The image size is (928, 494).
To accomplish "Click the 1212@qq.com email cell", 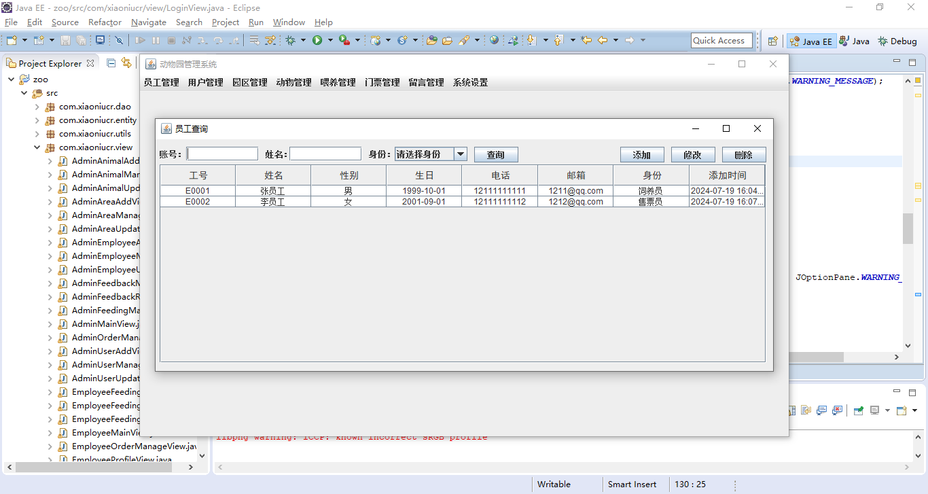I will 575,202.
